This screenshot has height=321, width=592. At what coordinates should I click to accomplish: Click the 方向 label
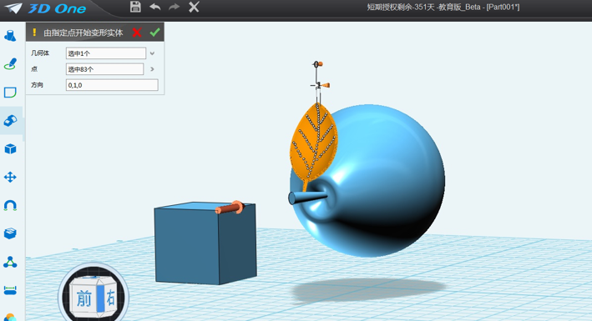click(x=37, y=85)
